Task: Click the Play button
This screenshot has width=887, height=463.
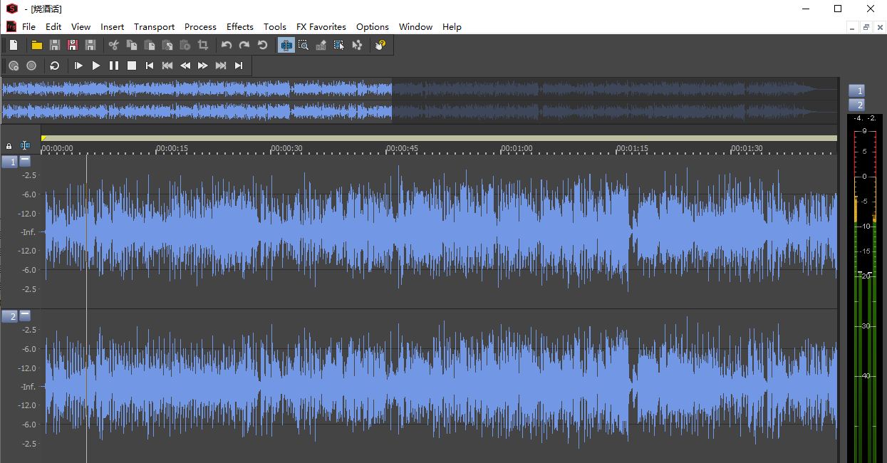Action: point(96,66)
